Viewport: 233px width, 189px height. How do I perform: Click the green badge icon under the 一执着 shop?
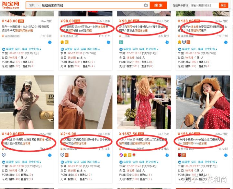click(121, 42)
